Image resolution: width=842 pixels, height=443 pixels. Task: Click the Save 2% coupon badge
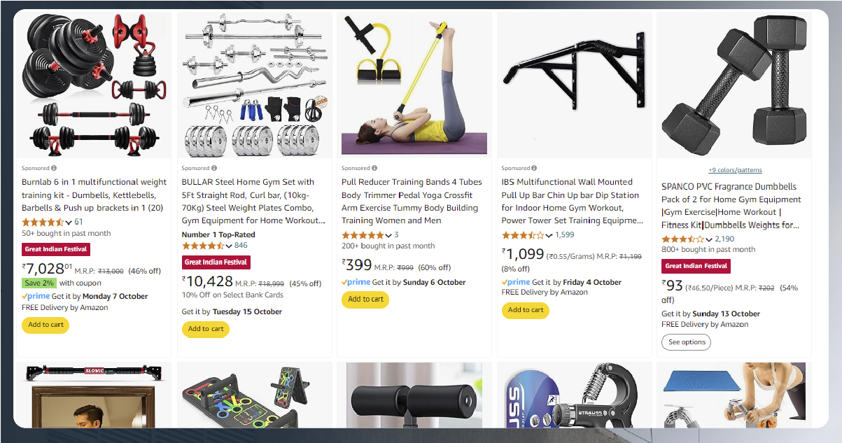click(39, 283)
